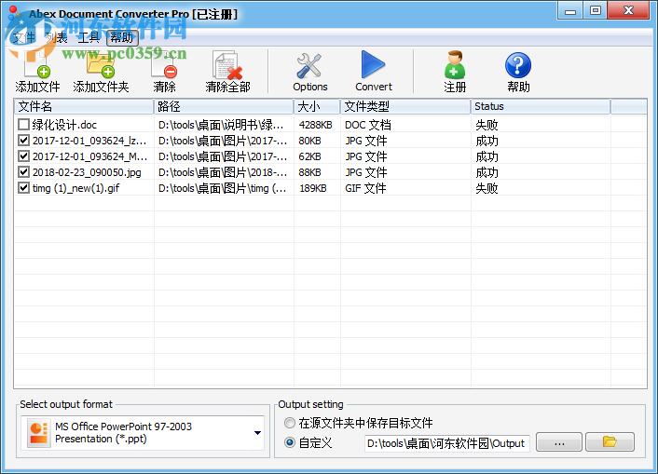658x474 pixels.
Task: Click the 'DOC 文档' file type cell
Action: 368,125
